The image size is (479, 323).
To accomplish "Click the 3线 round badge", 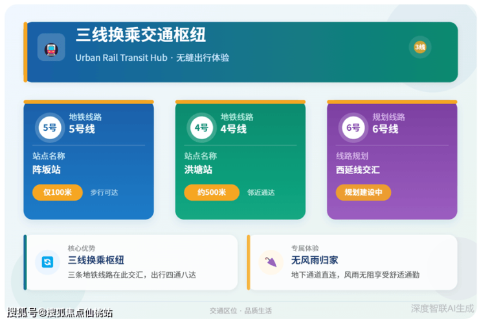I will 420,47.
